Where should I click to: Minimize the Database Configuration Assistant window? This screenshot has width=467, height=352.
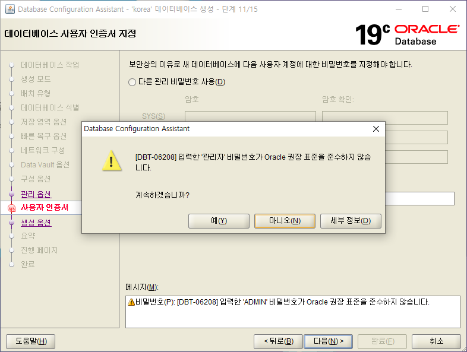point(399,9)
